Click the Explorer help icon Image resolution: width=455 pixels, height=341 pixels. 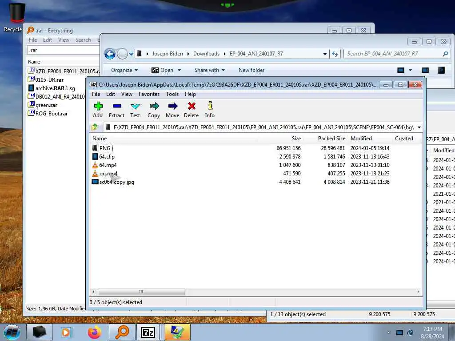click(x=441, y=70)
